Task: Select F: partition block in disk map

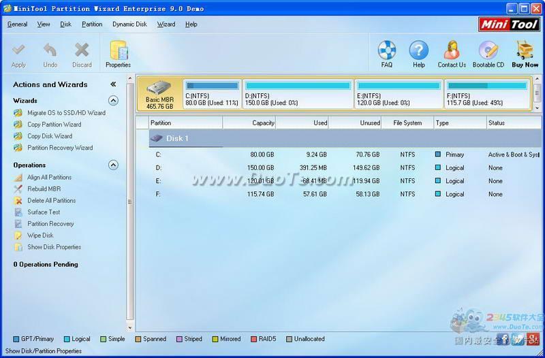Action: tap(487, 94)
